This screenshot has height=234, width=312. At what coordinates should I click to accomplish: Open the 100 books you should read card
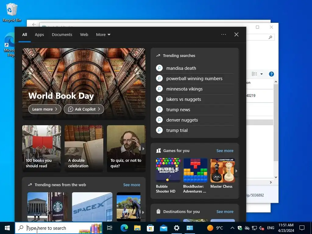[41, 148]
